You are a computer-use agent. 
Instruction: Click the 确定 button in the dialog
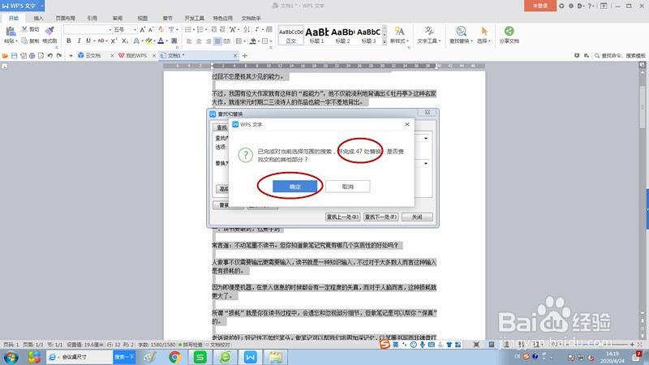[x=294, y=187]
